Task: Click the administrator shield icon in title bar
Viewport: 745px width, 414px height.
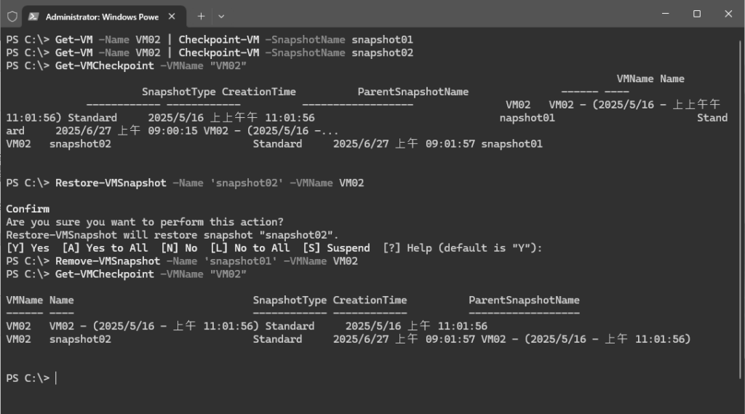Action: [12, 17]
